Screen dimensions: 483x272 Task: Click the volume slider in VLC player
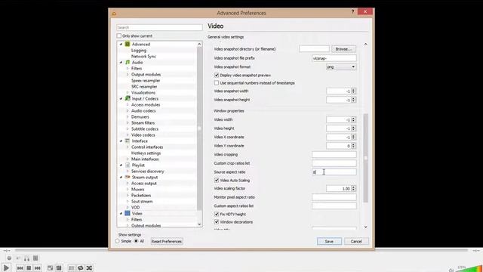469,268
